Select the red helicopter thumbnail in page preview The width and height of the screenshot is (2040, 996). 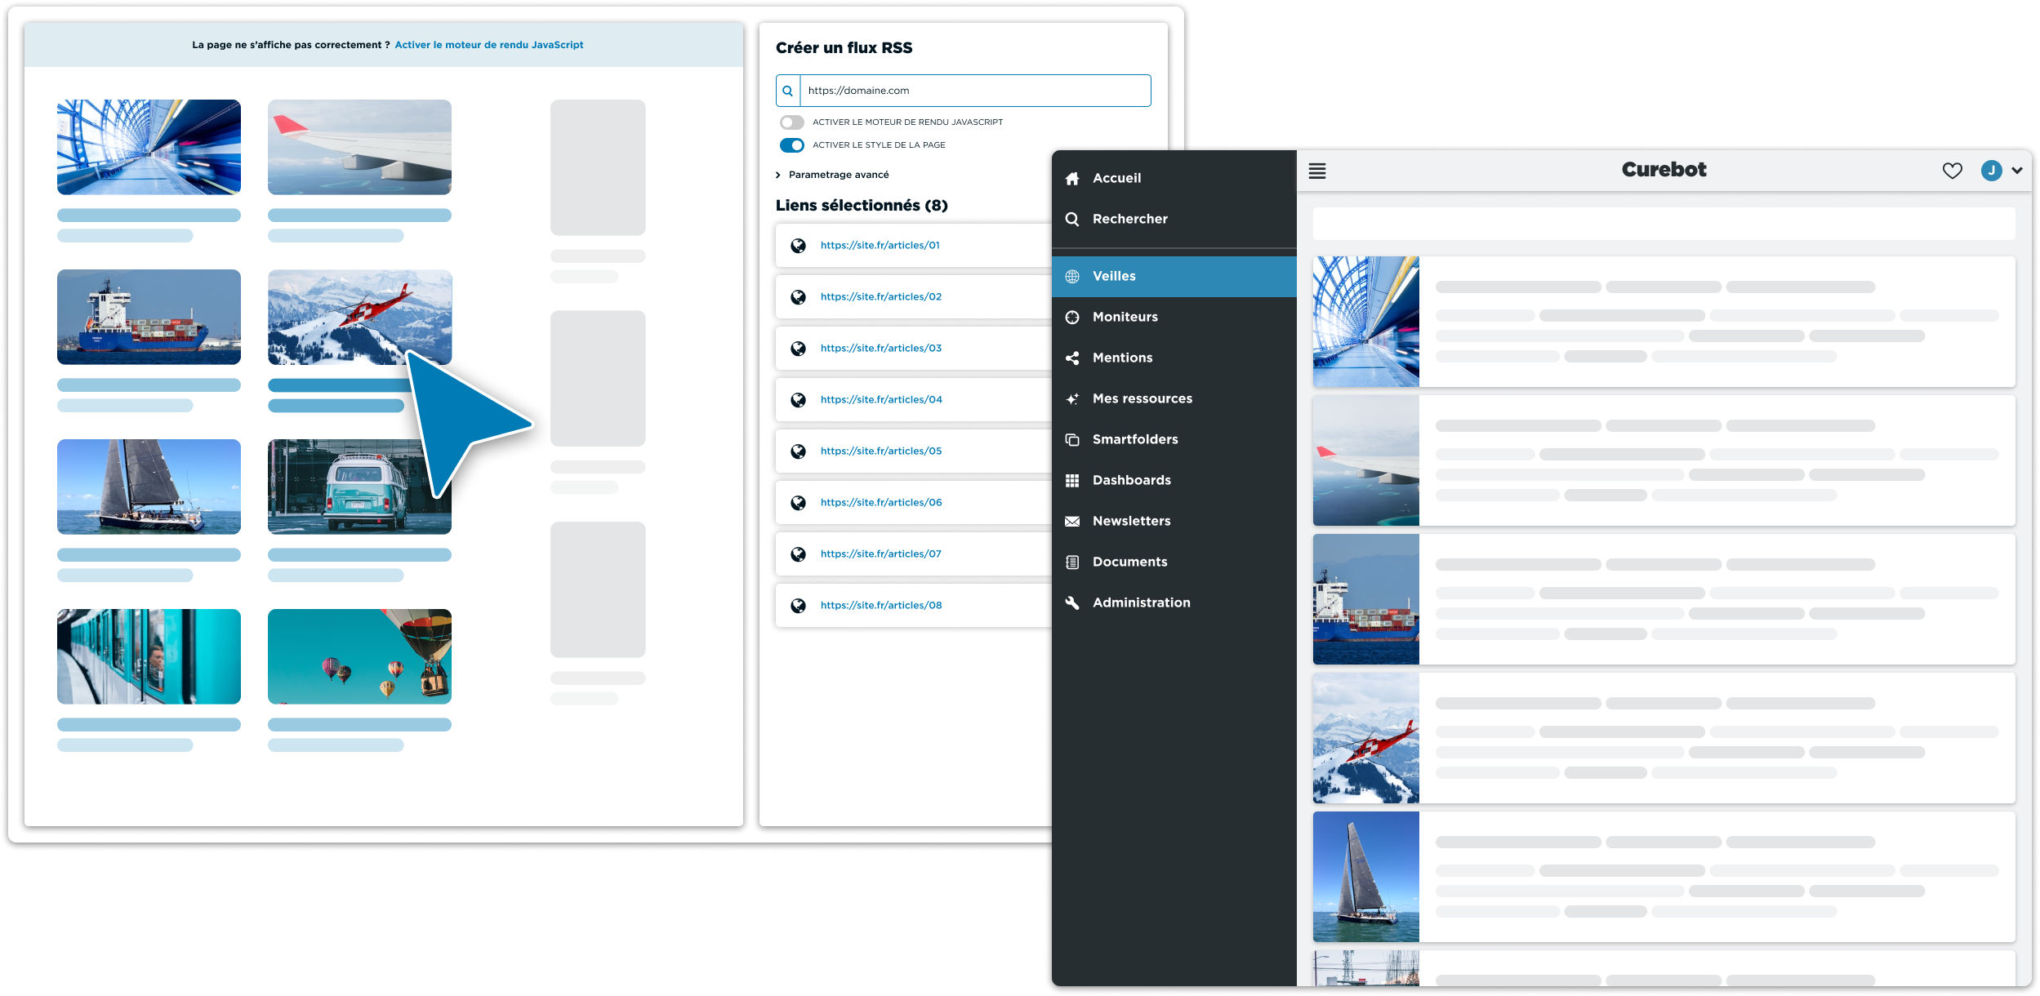click(359, 317)
